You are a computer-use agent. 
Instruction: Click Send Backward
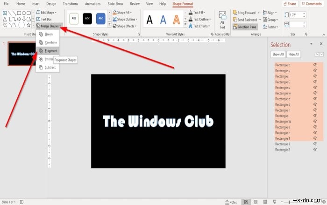tap(245, 20)
